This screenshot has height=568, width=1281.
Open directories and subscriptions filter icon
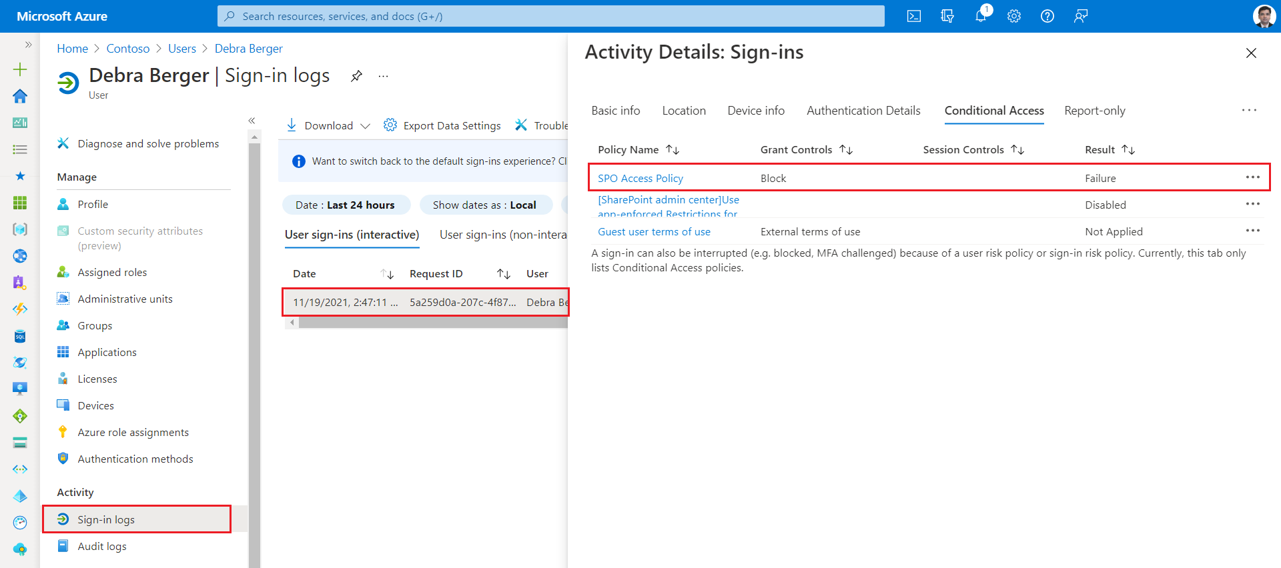tap(947, 16)
